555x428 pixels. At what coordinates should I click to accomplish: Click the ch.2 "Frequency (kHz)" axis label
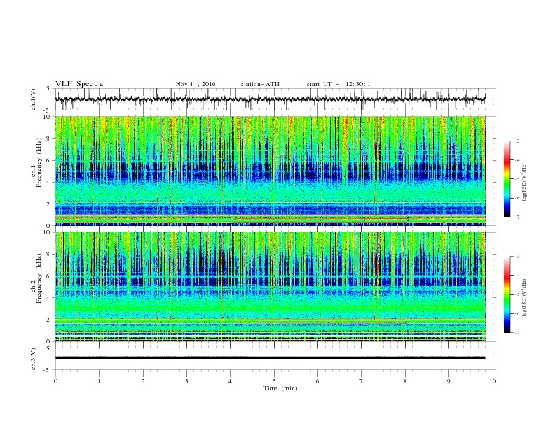coord(39,278)
